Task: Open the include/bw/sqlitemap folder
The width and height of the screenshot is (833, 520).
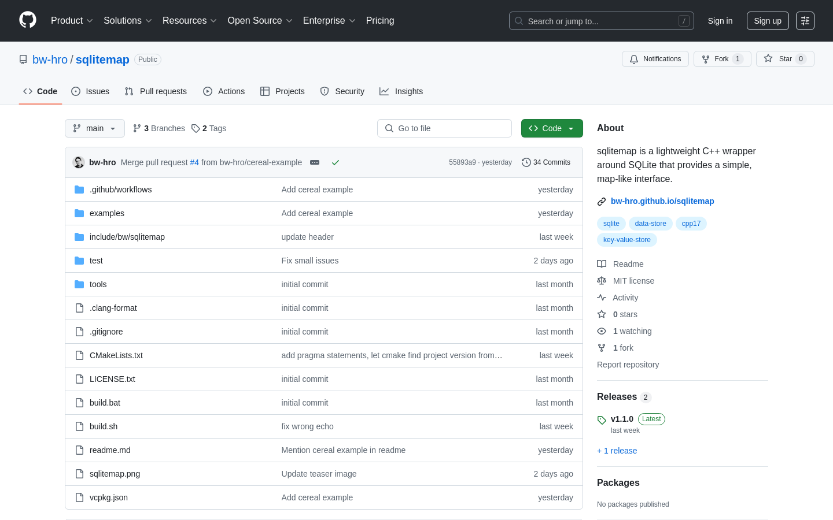Action: pyautogui.click(x=127, y=237)
